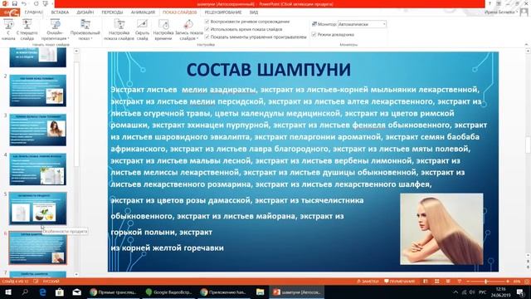Click the blonde woman picture on slide
The width and height of the screenshot is (531, 299).
coord(441,229)
